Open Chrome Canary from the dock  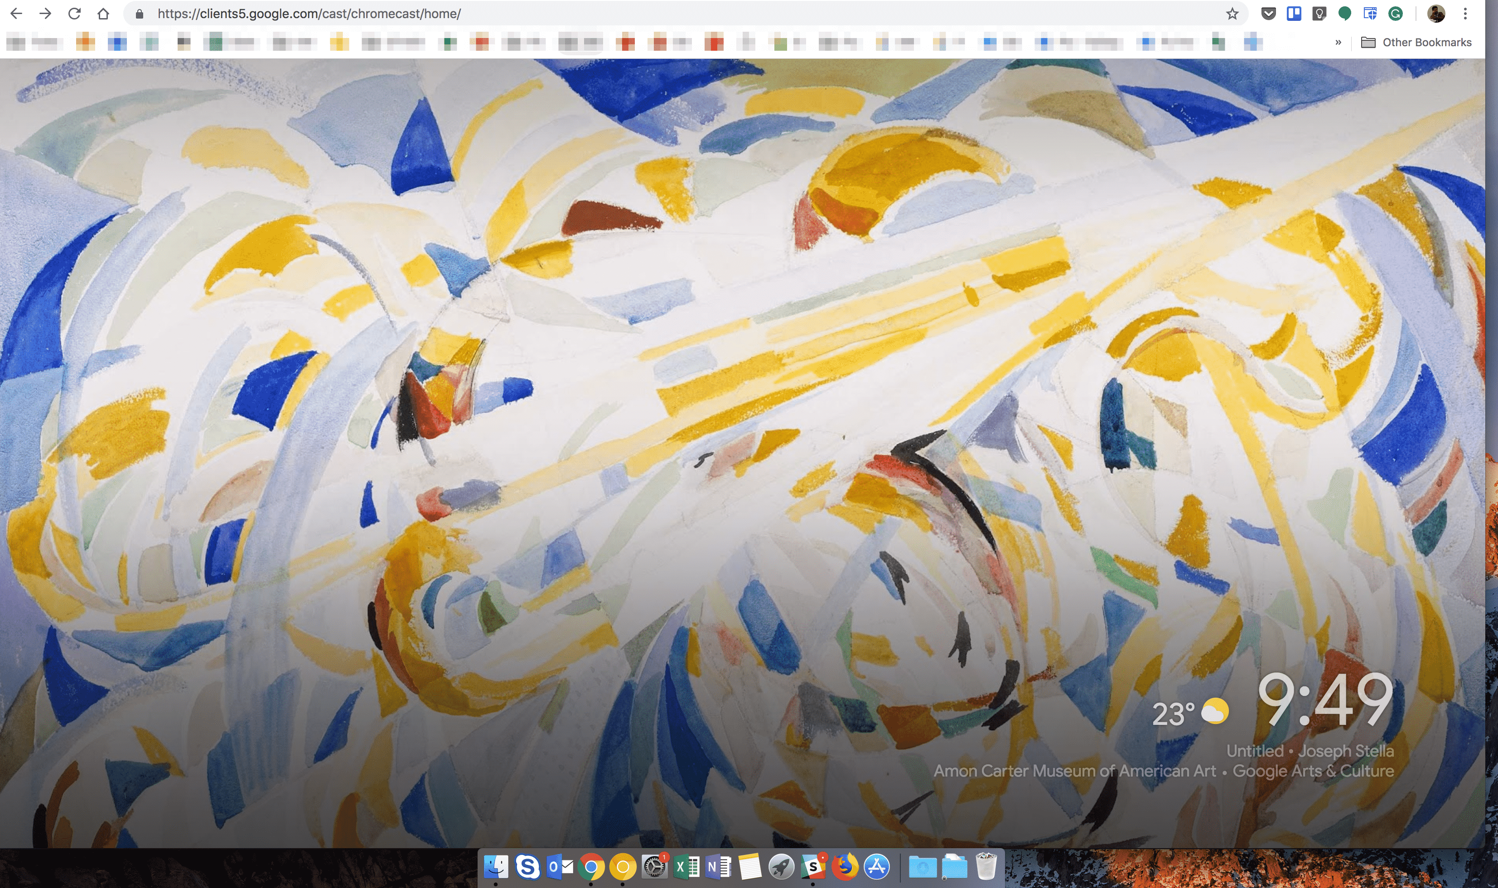tap(623, 866)
